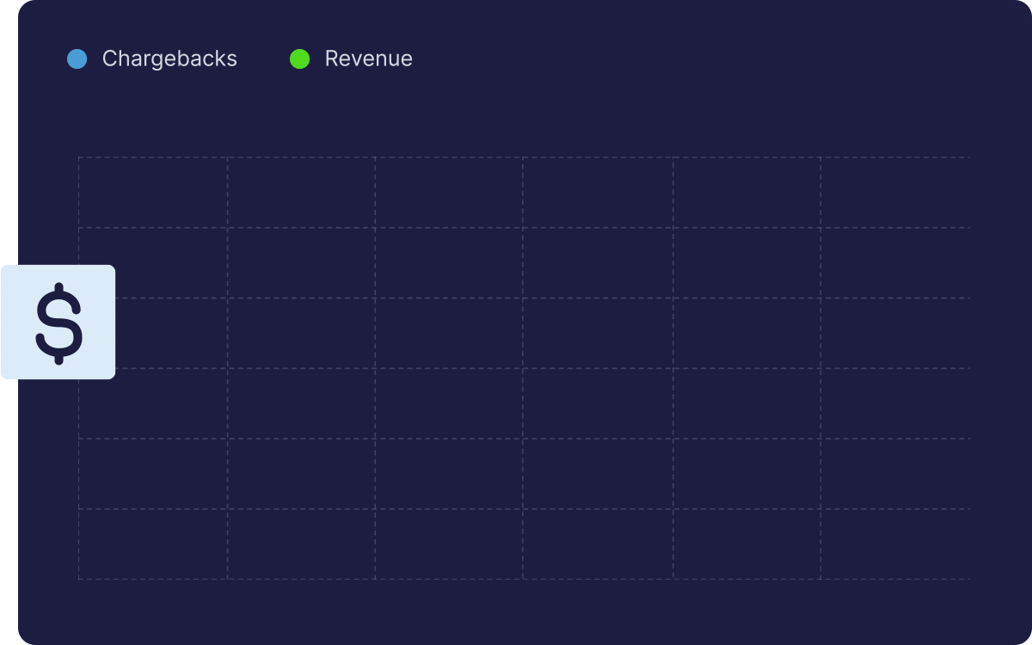Click the green Revenue legend dot
Image resolution: width=1032 pixels, height=645 pixels.
(299, 59)
